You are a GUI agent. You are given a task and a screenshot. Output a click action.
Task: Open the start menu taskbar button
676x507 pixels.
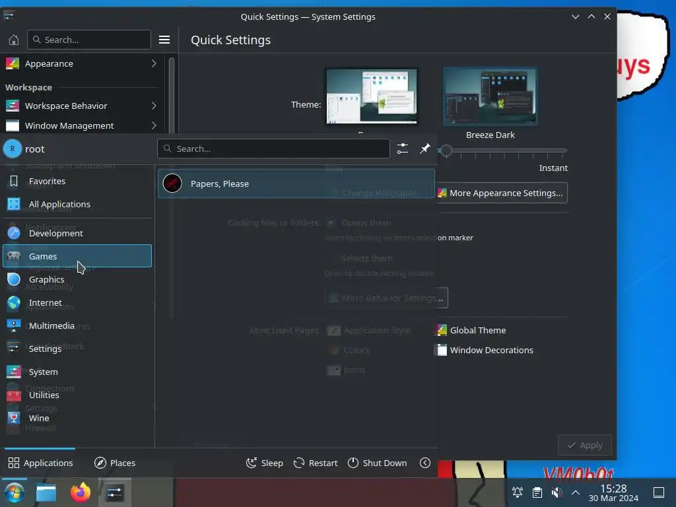[14, 492]
